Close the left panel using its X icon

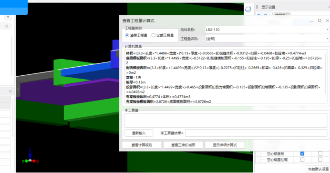(10, 91)
